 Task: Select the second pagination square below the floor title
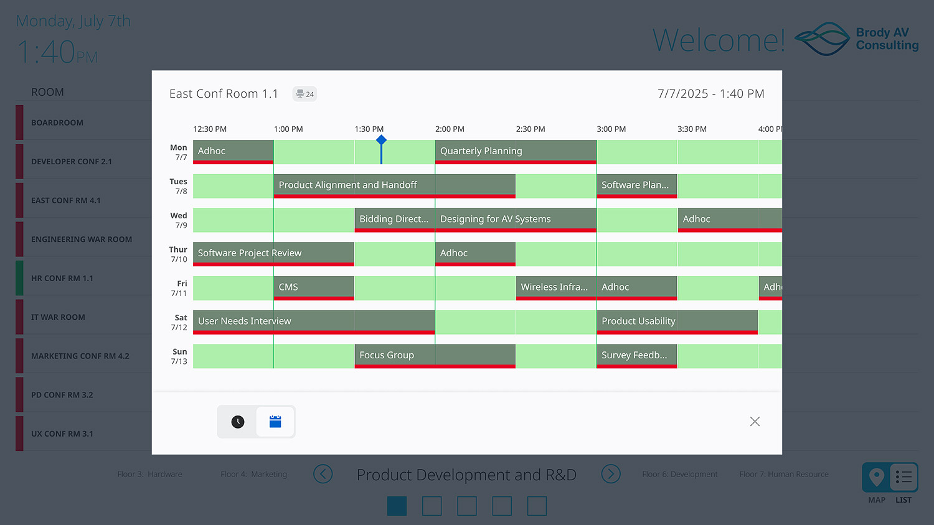(x=432, y=506)
